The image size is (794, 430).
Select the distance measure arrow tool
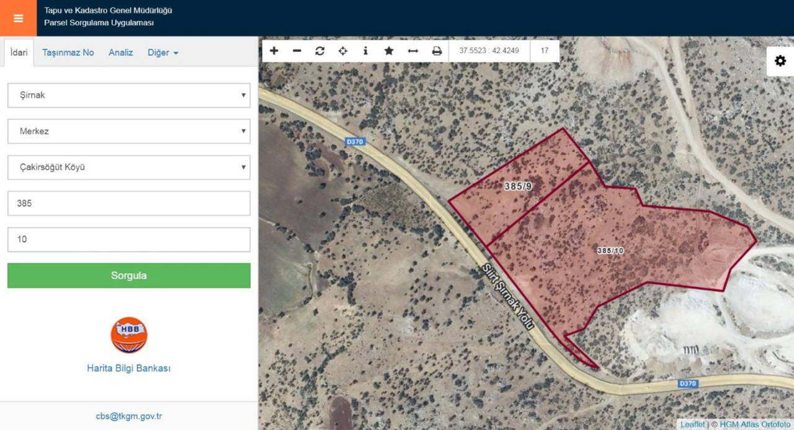coord(413,51)
